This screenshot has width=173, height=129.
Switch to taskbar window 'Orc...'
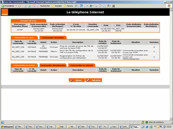(93, 127)
